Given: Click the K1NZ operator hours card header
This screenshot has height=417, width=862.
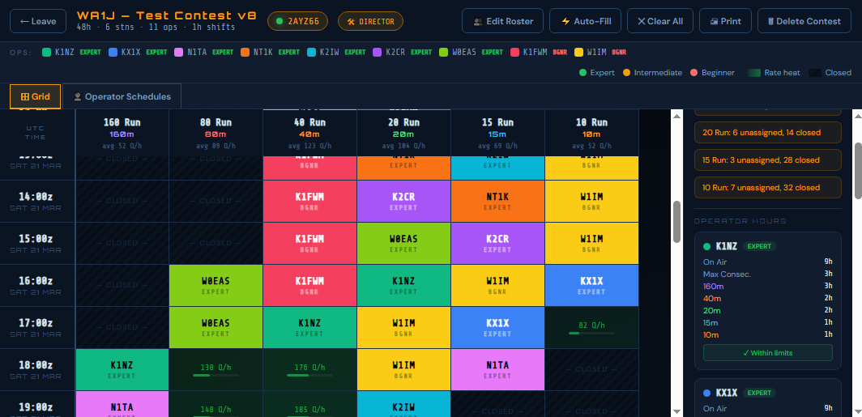Looking at the screenshot, I should click(x=768, y=246).
